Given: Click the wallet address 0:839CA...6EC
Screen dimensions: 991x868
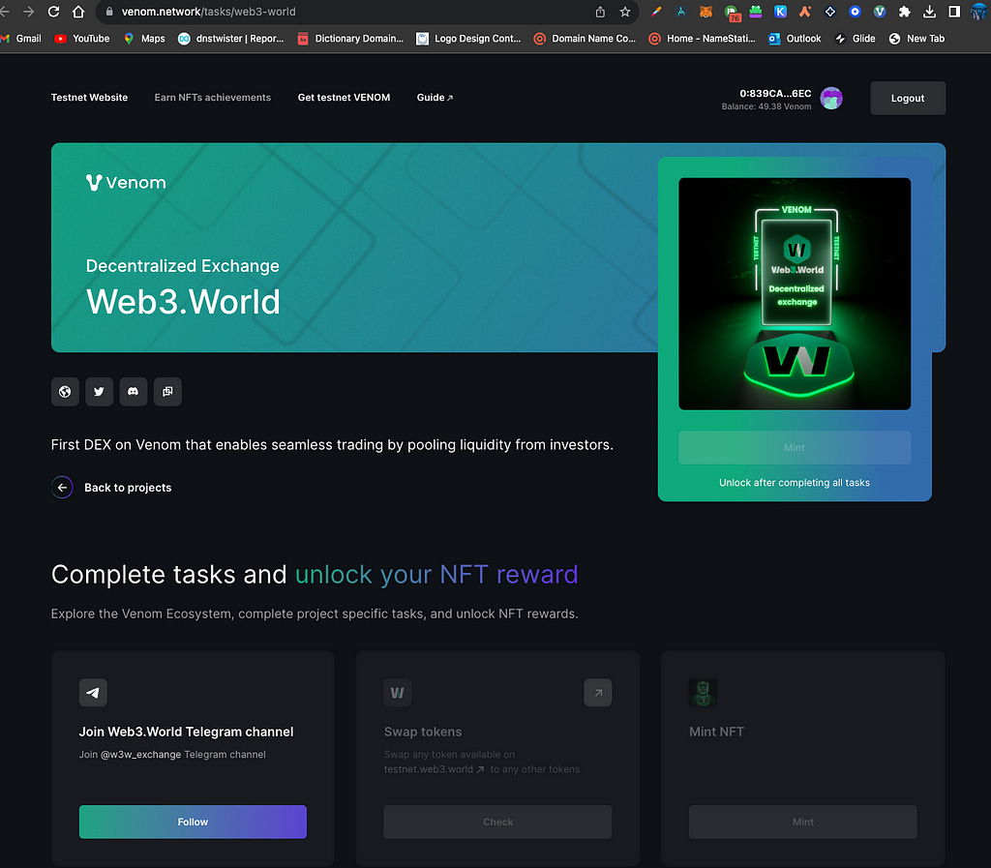Looking at the screenshot, I should pyautogui.click(x=775, y=93).
